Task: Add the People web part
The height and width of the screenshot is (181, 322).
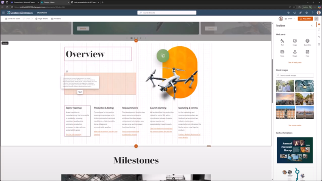Action: pyautogui.click(x=295, y=53)
